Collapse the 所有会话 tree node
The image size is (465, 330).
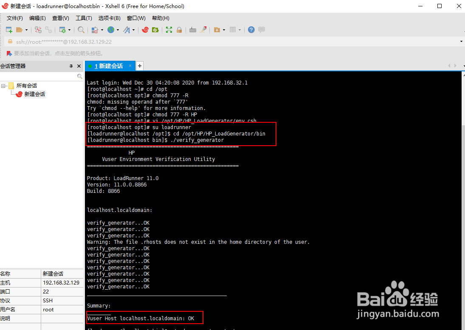3,86
